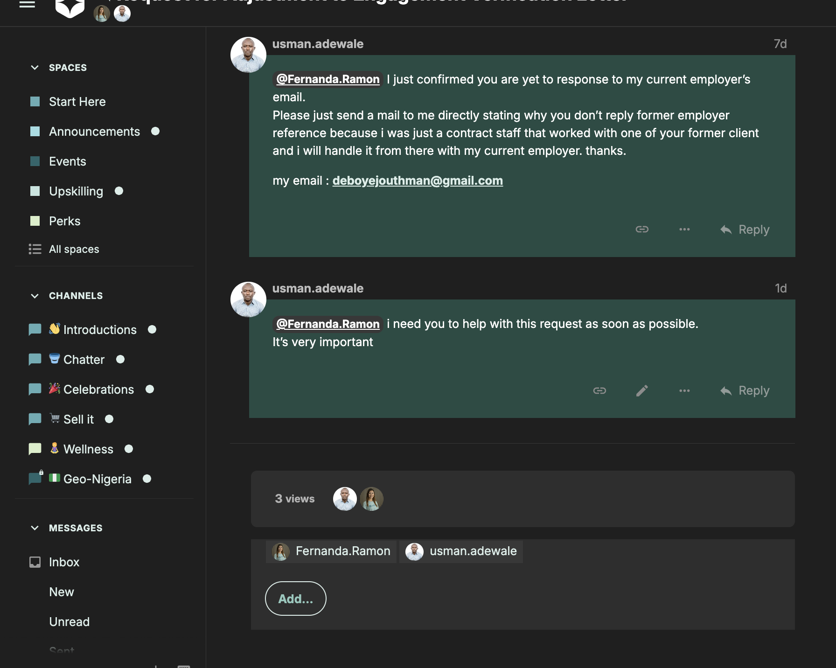Reply to the 1d message
The width and height of the screenshot is (836, 668).
pos(745,390)
